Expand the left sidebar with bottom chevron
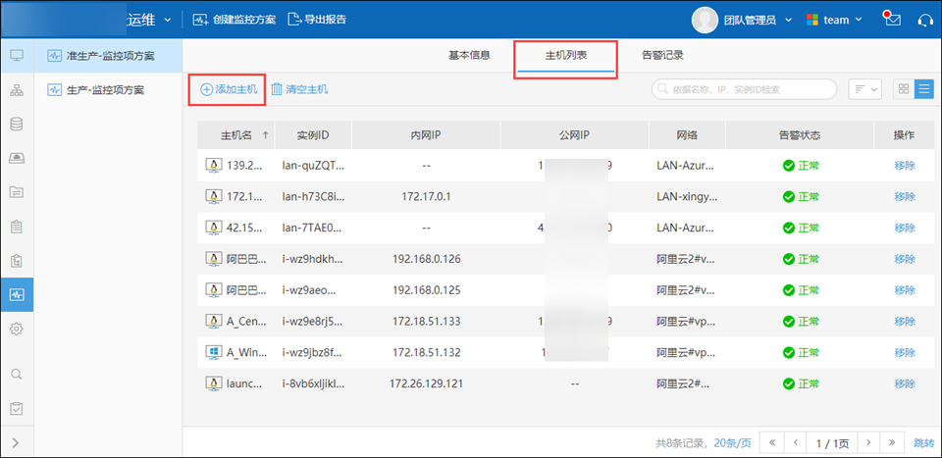Viewport: 942px width, 458px height. pyautogui.click(x=17, y=443)
